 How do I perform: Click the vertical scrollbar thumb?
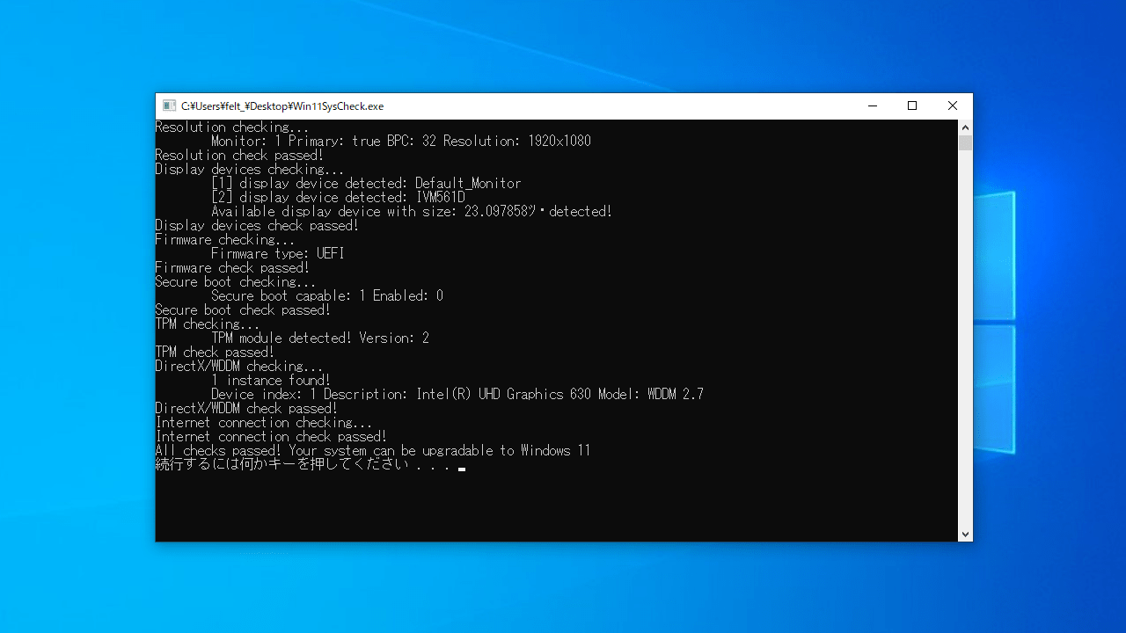point(965,142)
